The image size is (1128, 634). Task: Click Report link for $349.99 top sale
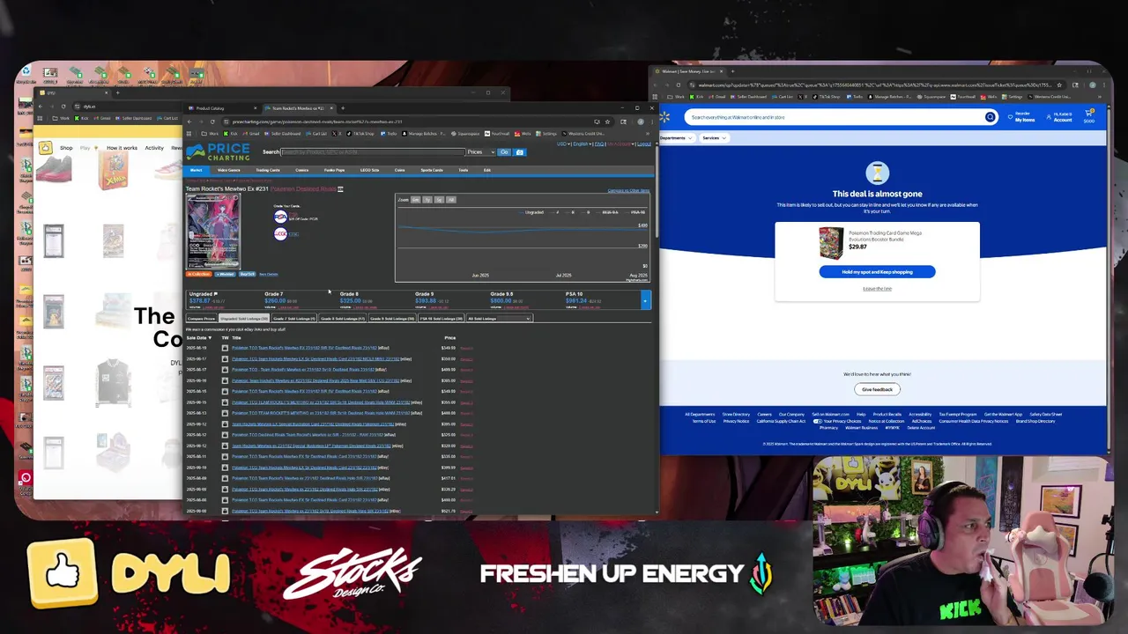(466, 348)
